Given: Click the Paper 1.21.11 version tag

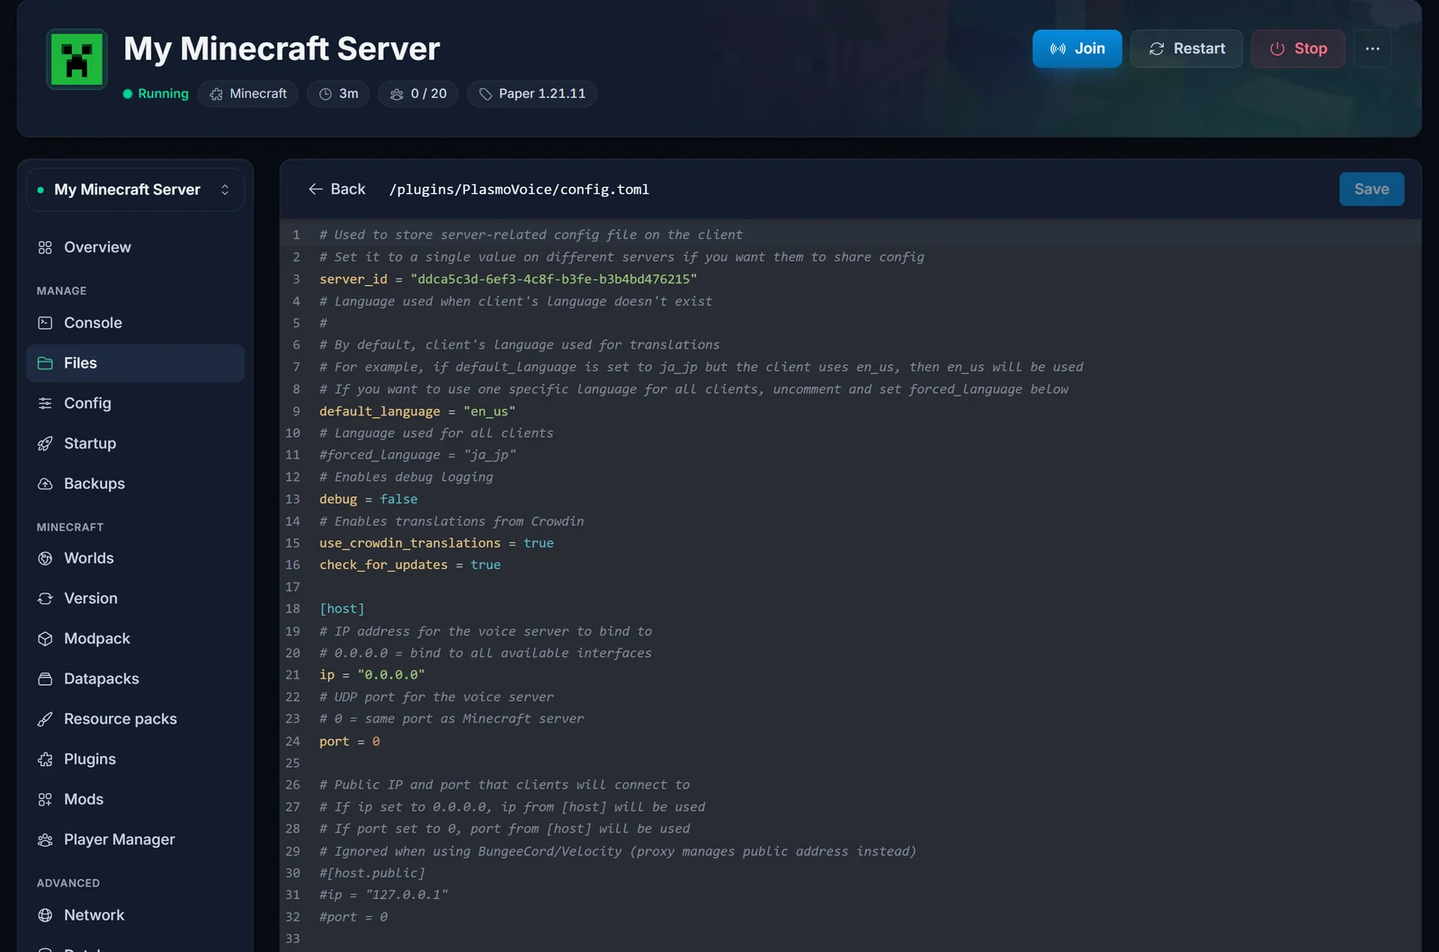Looking at the screenshot, I should (532, 93).
